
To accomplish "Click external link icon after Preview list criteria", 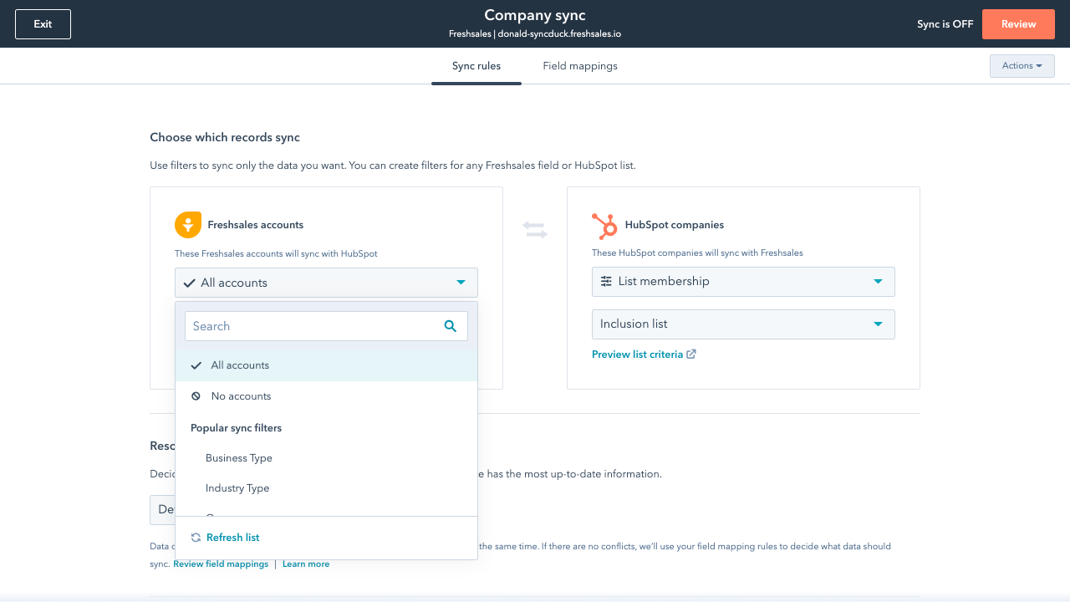I will click(691, 355).
